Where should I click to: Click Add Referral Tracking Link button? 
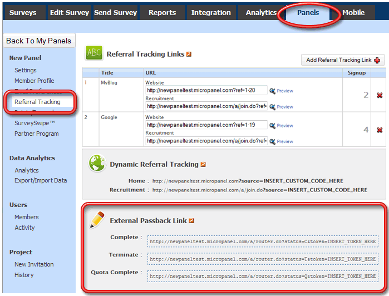343,60
